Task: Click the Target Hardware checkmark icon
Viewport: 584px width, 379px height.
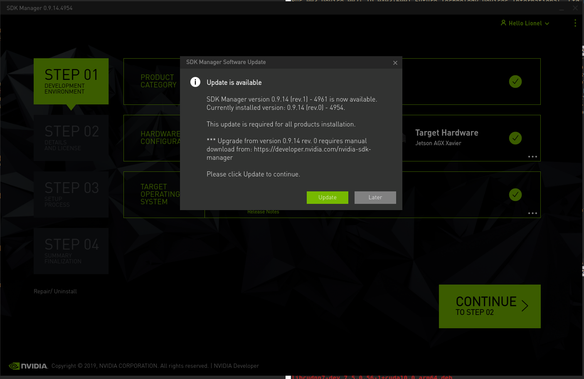Action: pyautogui.click(x=515, y=138)
